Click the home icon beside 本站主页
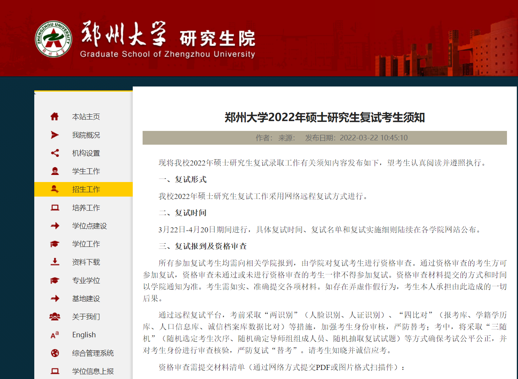Screen dimensions: 518x379 pyautogui.click(x=55, y=116)
